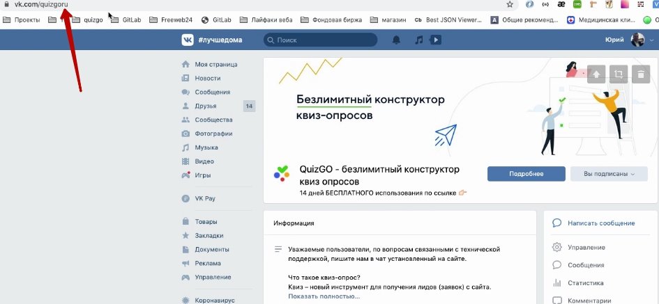Viewport: 659px width, 304px height.
Task: Crop the community cover image
Action: [618, 74]
